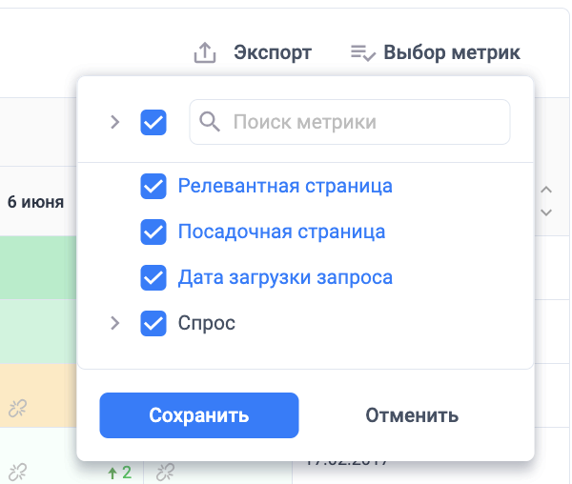Image resolution: width=572 pixels, height=484 pixels.
Task: Expand all groups using top chevron
Action: pos(115,122)
